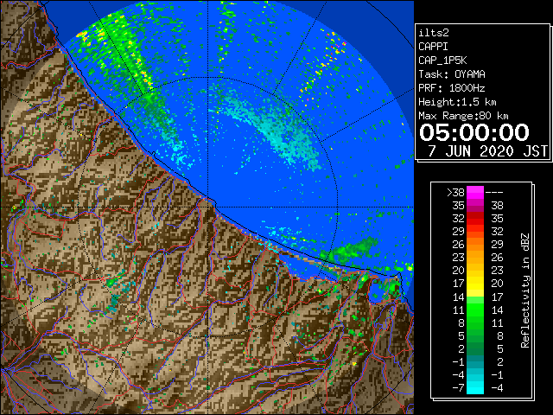Select the 'Task: OYAMA' line
Viewport: 553px width, 415px height.
click(x=452, y=74)
